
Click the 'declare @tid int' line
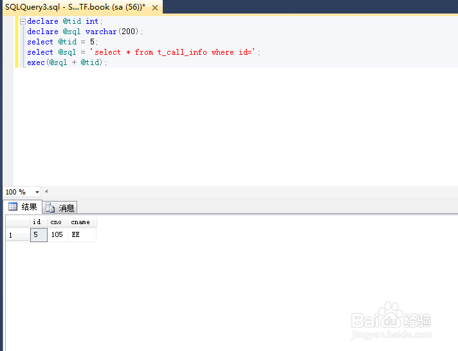(x=64, y=21)
